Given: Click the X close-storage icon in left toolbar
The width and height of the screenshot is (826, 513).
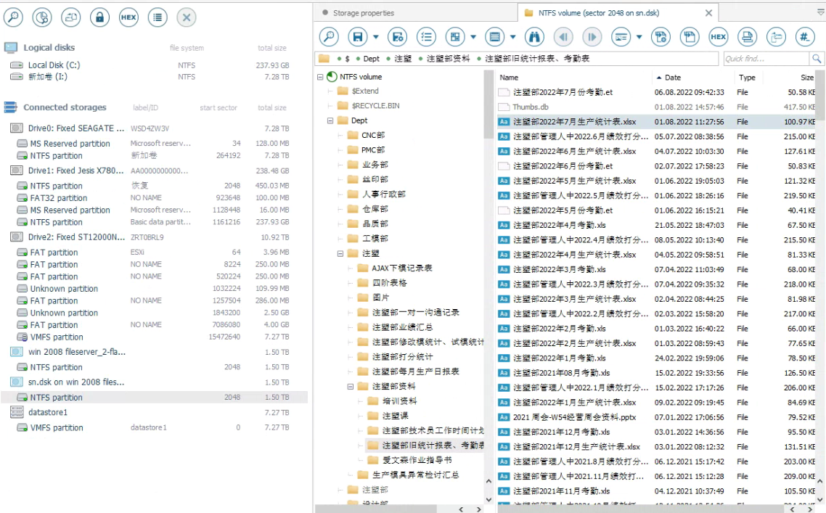Looking at the screenshot, I should [x=186, y=17].
